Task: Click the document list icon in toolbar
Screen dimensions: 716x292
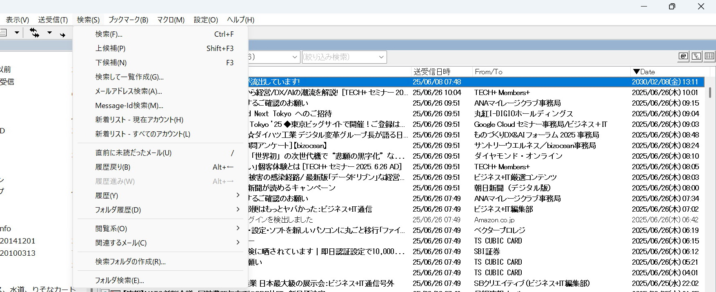Action: 3,33
